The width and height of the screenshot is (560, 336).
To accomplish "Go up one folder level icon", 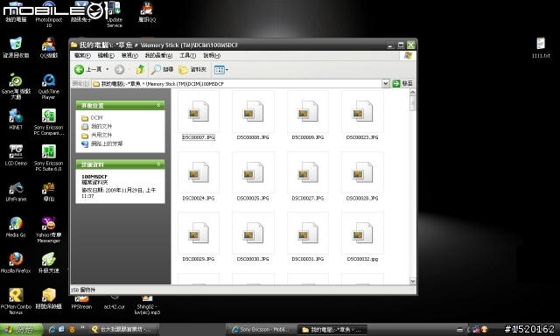I will click(140, 69).
